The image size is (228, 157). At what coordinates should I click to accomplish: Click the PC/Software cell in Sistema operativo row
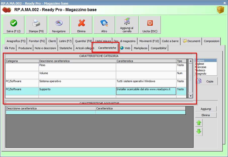pos(22,83)
